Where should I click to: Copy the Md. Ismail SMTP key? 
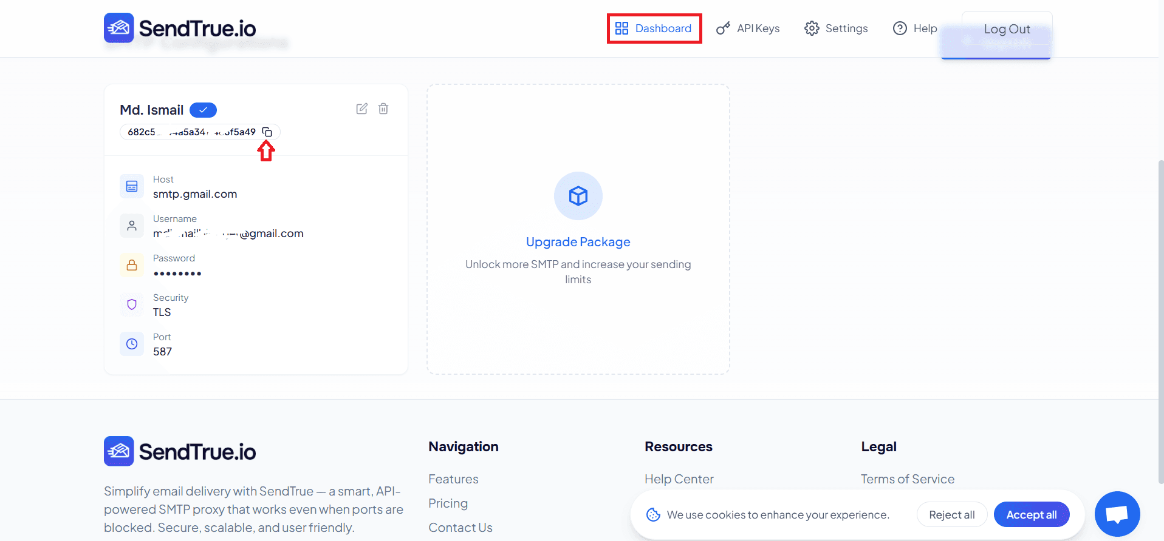point(267,132)
